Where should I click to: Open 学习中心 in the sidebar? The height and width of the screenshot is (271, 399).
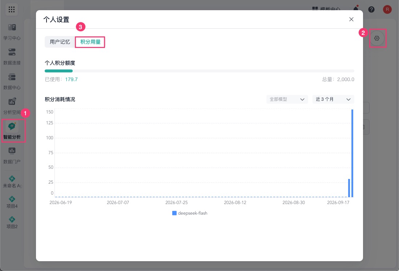coord(12,32)
